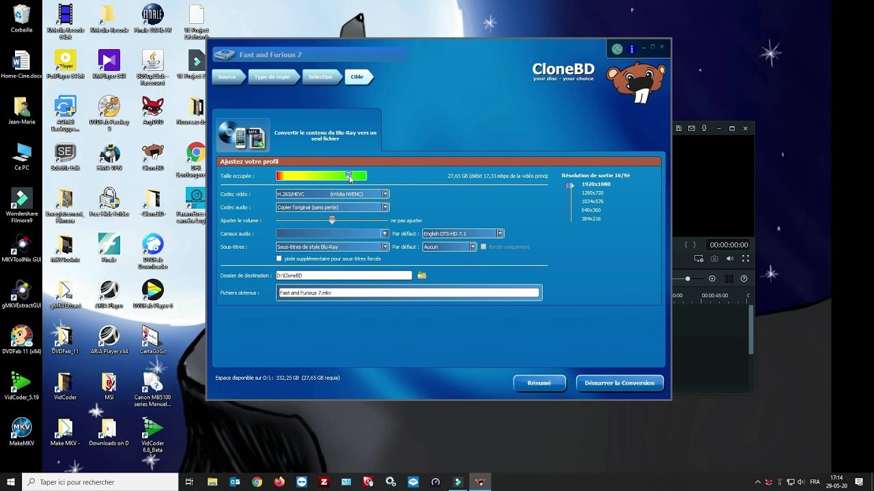Open the Type de copie step
874x491 pixels.
pyautogui.click(x=272, y=77)
